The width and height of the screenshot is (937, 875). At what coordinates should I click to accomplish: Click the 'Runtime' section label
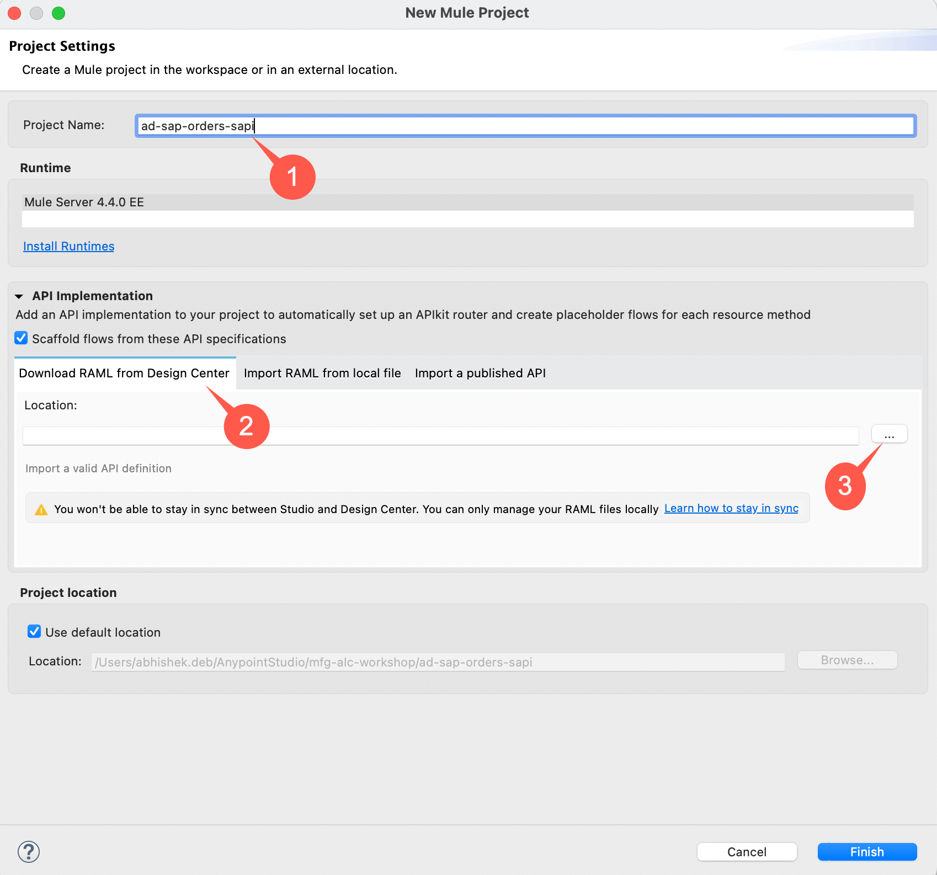(x=45, y=168)
